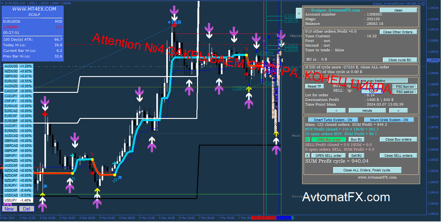Select the EURCHF row in currency list

(18, 116)
